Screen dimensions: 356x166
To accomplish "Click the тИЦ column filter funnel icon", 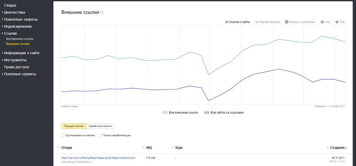I will coord(143,148).
